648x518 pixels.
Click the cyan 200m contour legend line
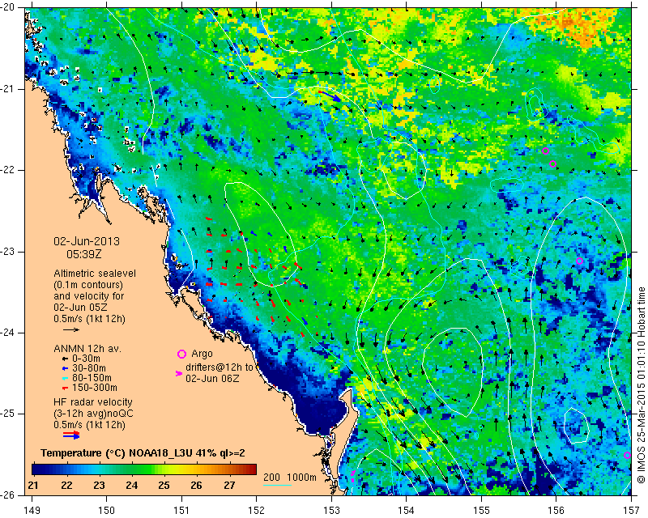[x=277, y=485]
